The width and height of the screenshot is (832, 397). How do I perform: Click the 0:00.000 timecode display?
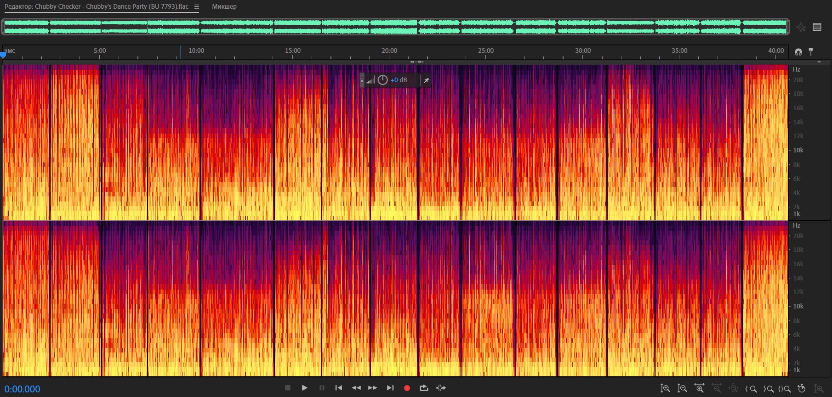tap(23, 389)
